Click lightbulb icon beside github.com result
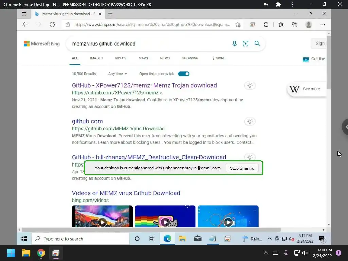Screen dimensions: 348x261 (250, 121)
